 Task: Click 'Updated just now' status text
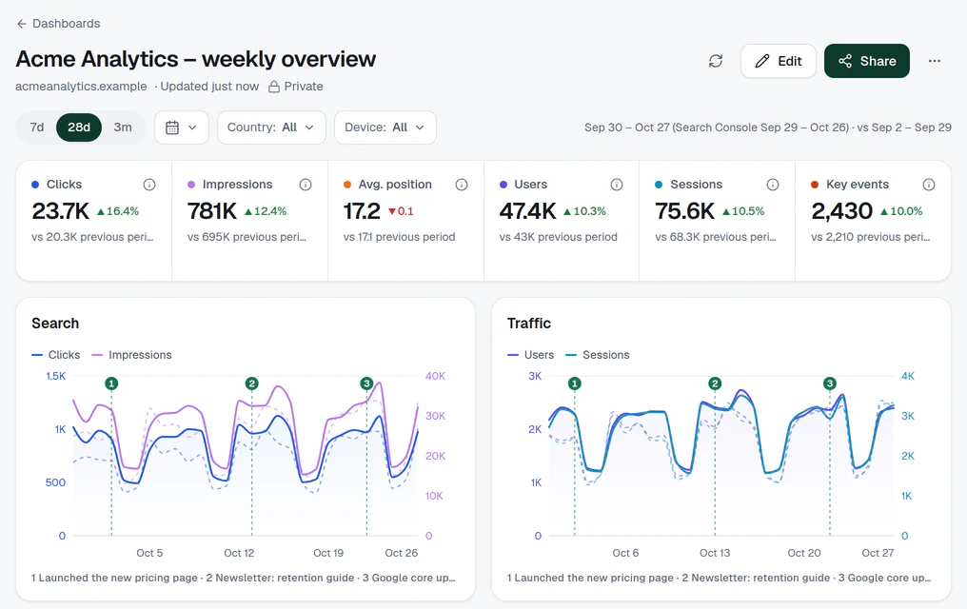pyautogui.click(x=209, y=87)
